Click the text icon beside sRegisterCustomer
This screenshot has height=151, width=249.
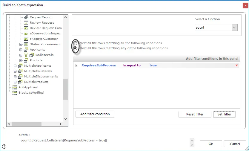[x=26, y=39]
